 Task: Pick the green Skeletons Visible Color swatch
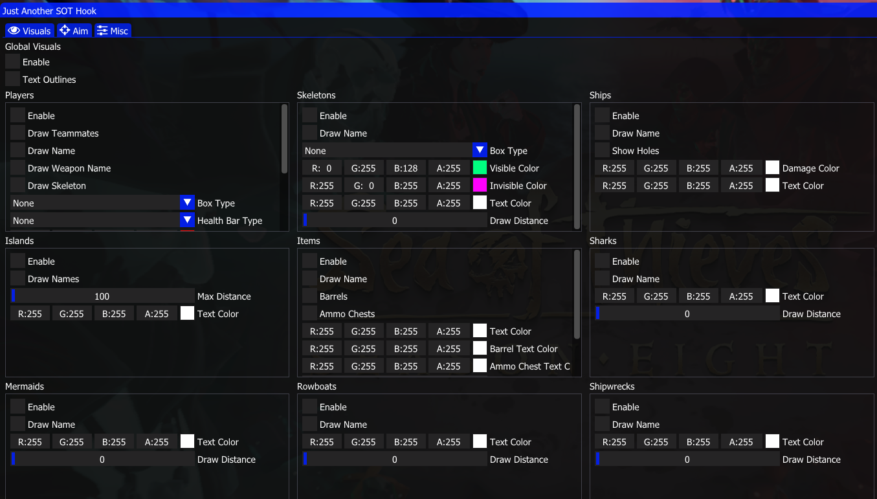[x=480, y=168]
